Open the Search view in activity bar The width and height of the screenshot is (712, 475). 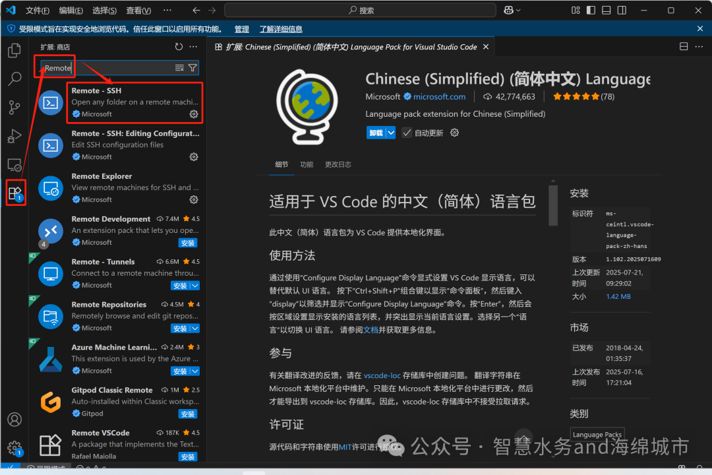(15, 79)
